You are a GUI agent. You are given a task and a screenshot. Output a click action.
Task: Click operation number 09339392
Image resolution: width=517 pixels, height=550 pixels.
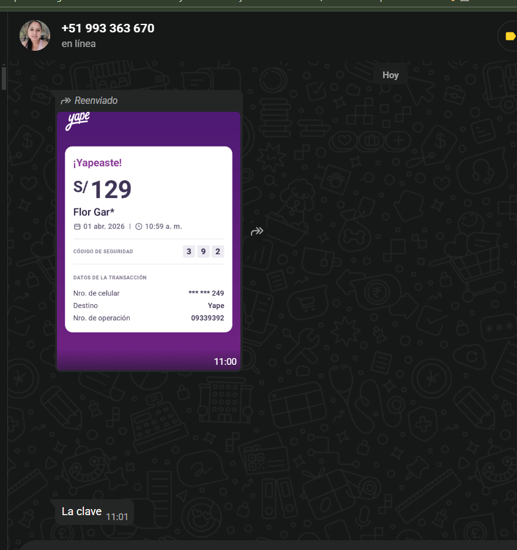tap(207, 318)
